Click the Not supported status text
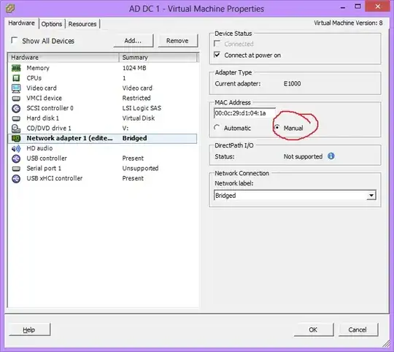The width and height of the screenshot is (394, 352). [303, 156]
